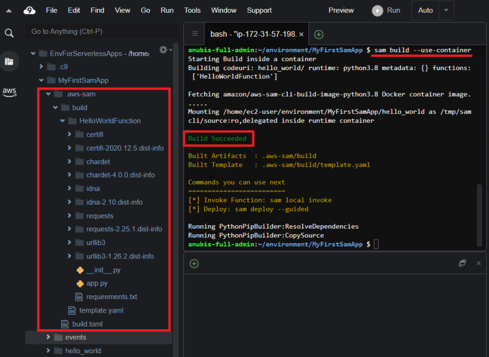Open tab list menu in terminal pane
The width and height of the screenshot is (489, 357).
click(x=195, y=34)
